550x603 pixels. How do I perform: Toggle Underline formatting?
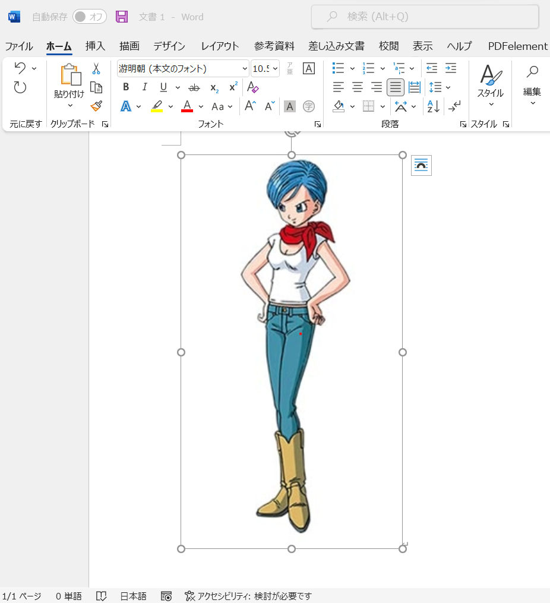click(163, 87)
